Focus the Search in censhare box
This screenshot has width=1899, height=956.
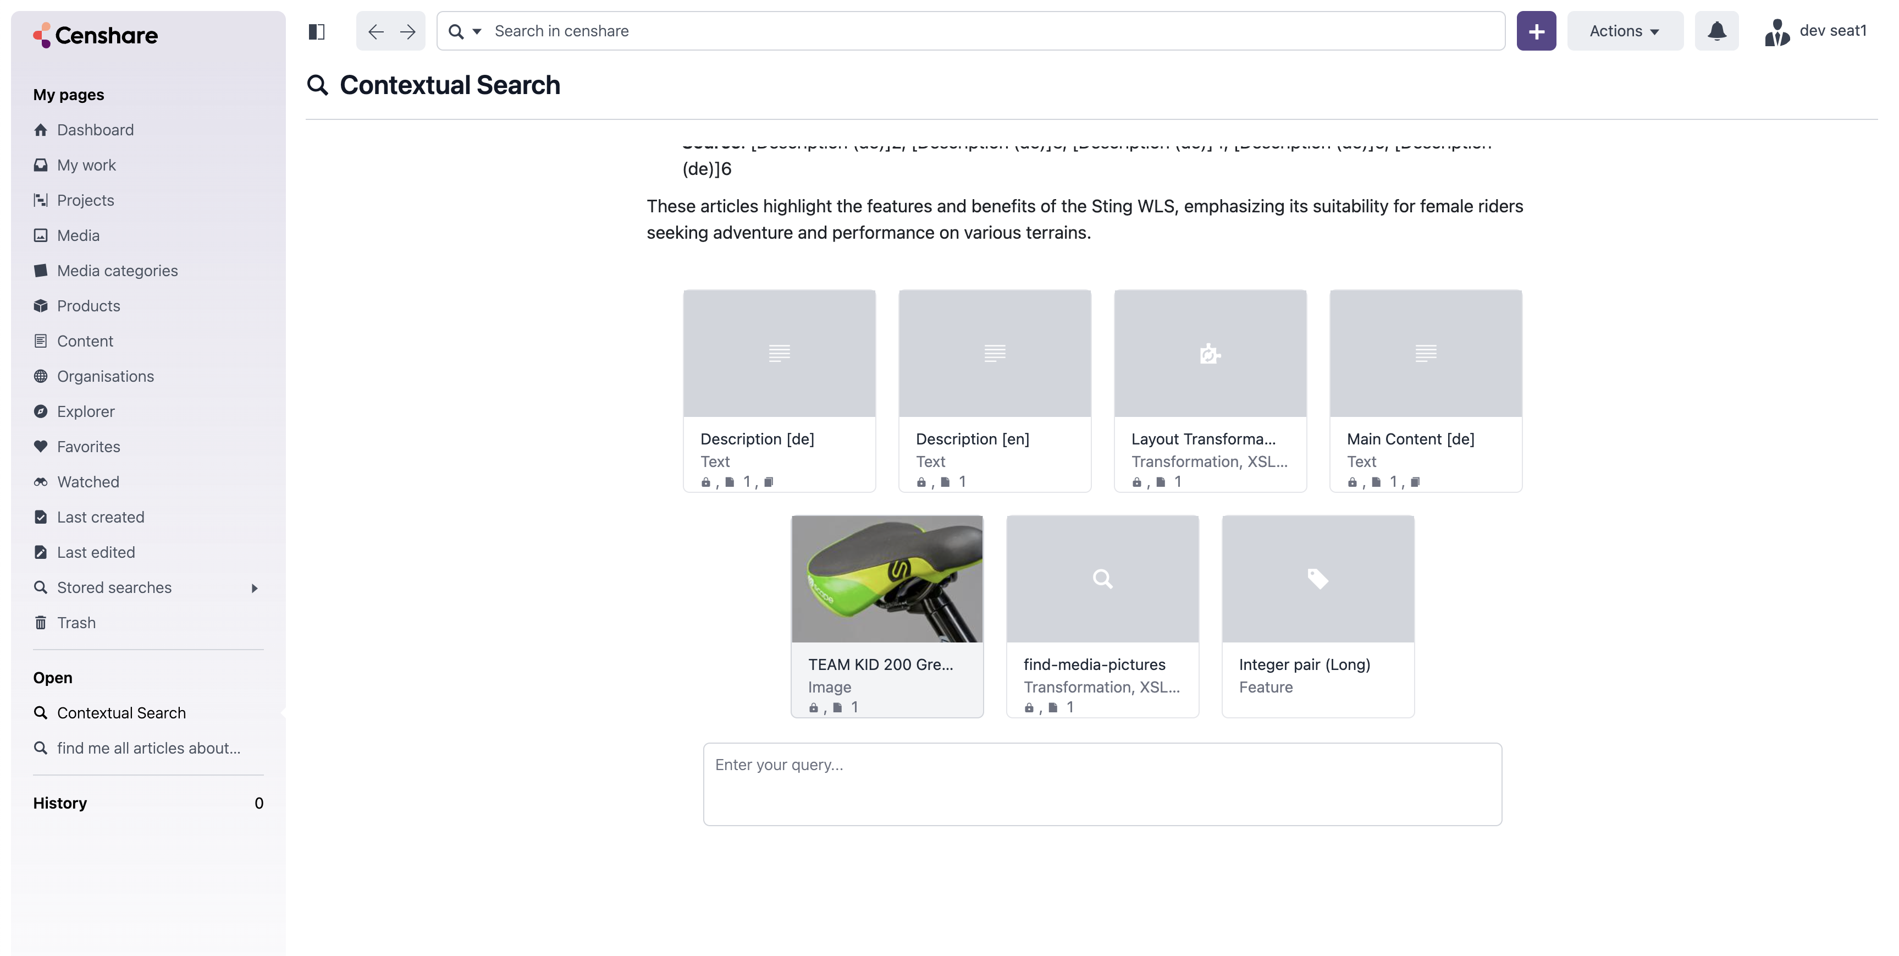995,31
